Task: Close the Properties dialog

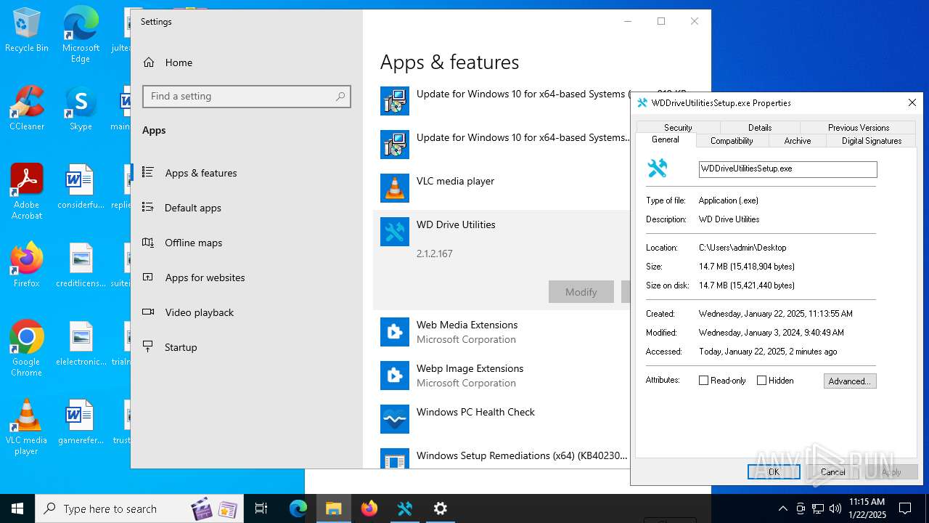Action: pos(912,103)
